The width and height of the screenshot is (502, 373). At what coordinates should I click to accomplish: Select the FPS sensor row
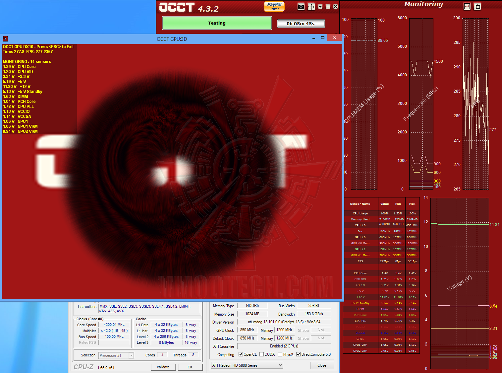pos(382,261)
